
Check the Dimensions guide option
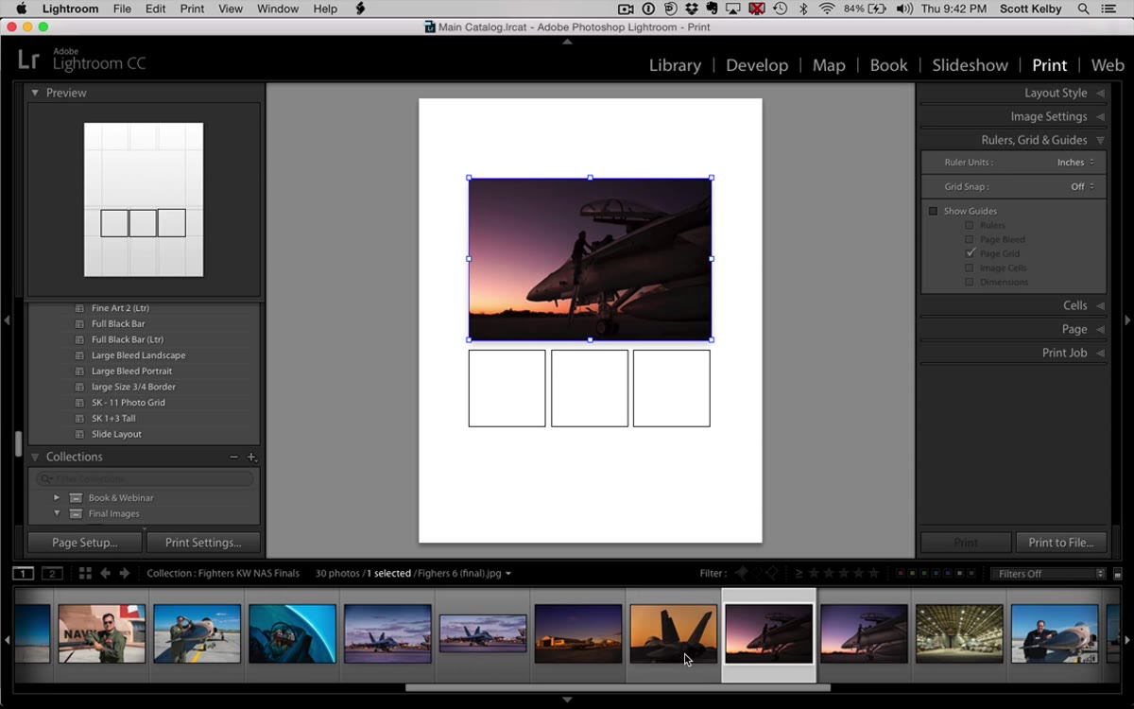point(970,283)
